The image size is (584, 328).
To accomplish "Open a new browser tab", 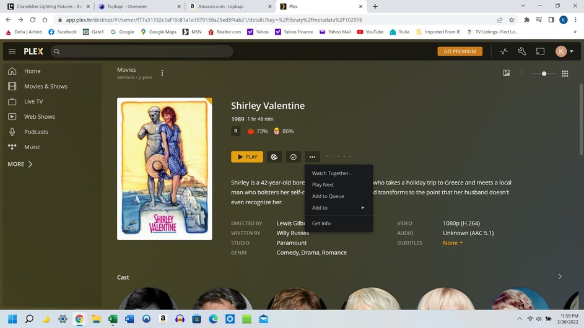I will click(x=375, y=6).
